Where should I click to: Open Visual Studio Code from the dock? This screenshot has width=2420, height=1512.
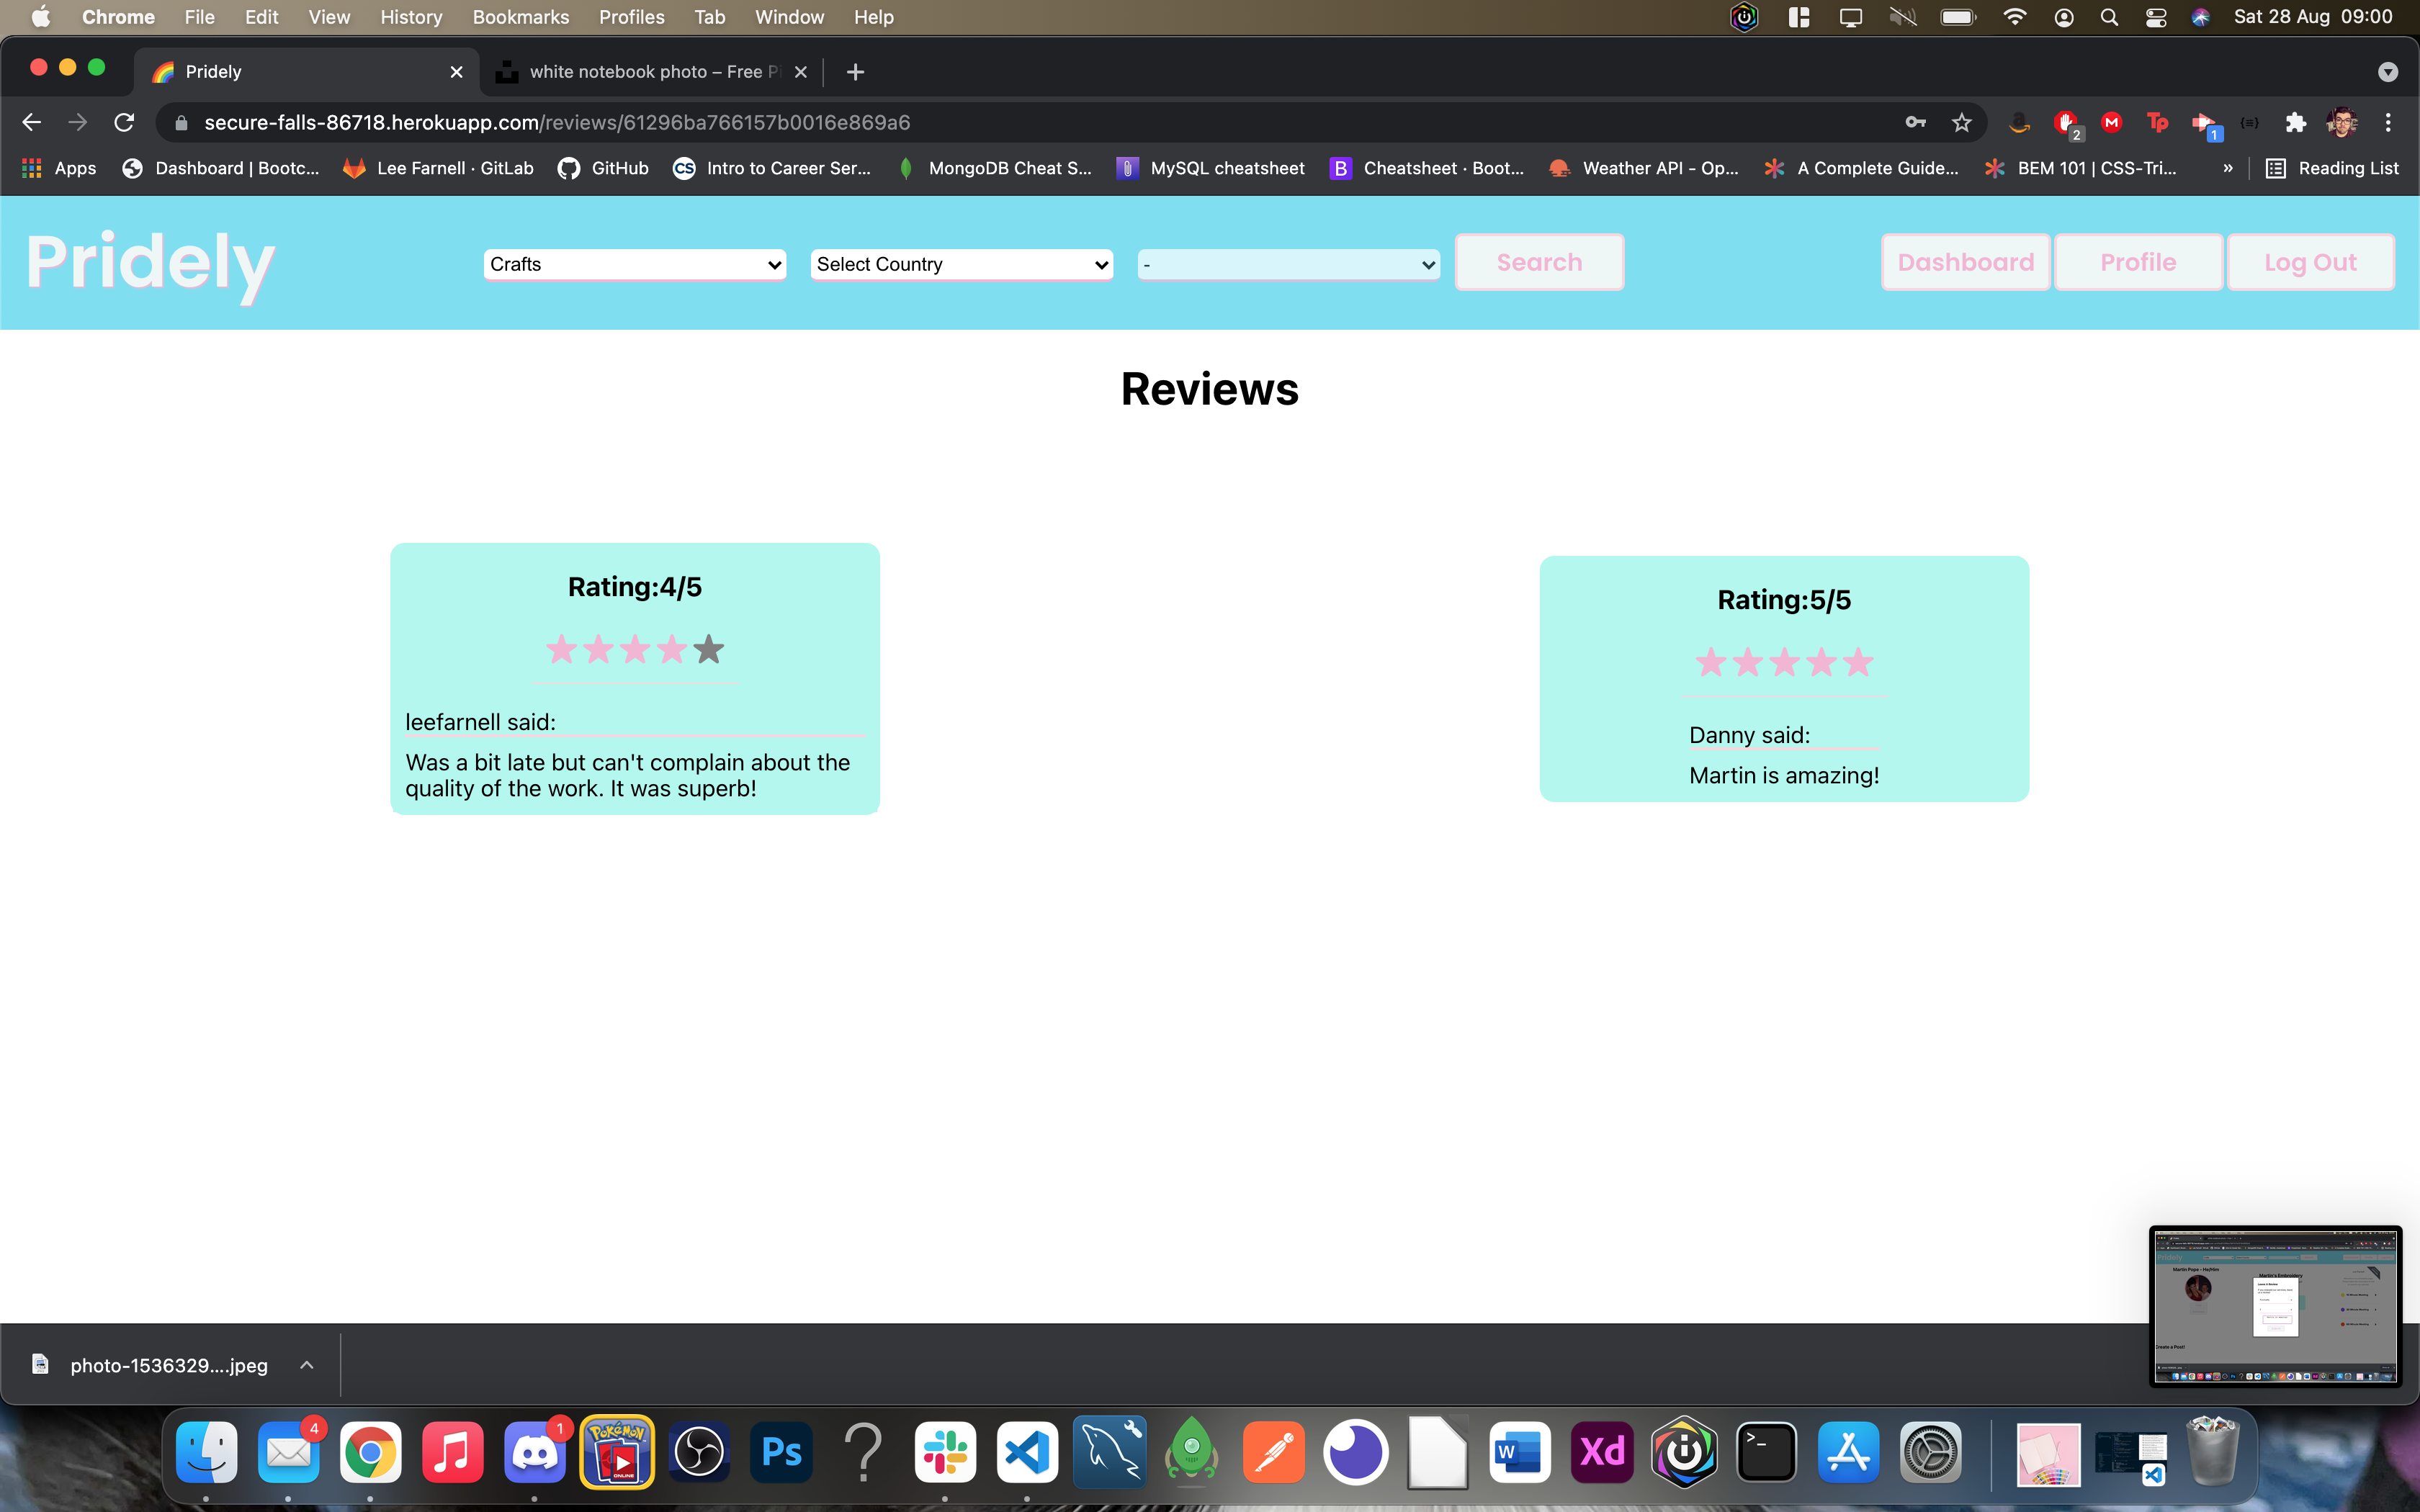click(x=1027, y=1451)
